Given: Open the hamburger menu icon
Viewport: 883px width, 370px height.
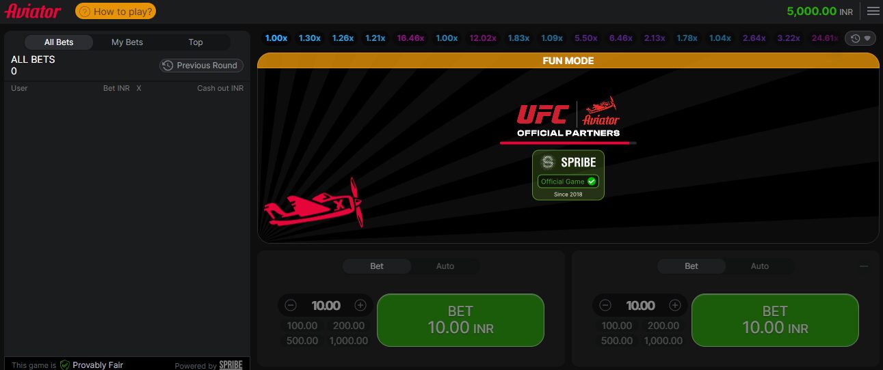Looking at the screenshot, I should (x=873, y=11).
